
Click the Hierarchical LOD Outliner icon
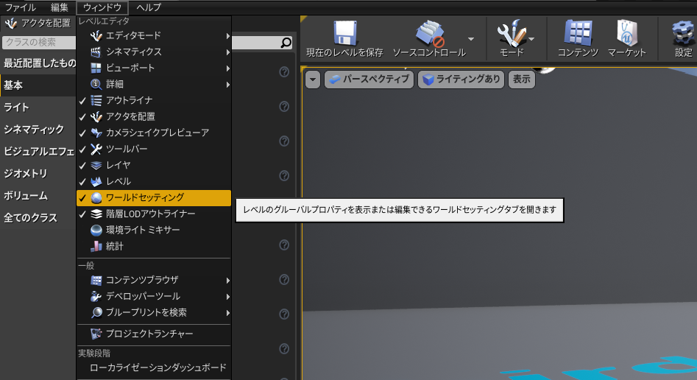point(96,214)
